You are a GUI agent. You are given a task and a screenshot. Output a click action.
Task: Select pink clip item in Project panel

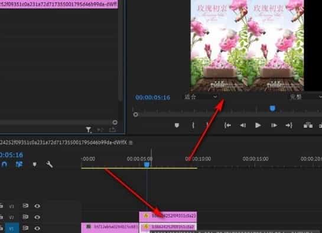(x=58, y=4)
